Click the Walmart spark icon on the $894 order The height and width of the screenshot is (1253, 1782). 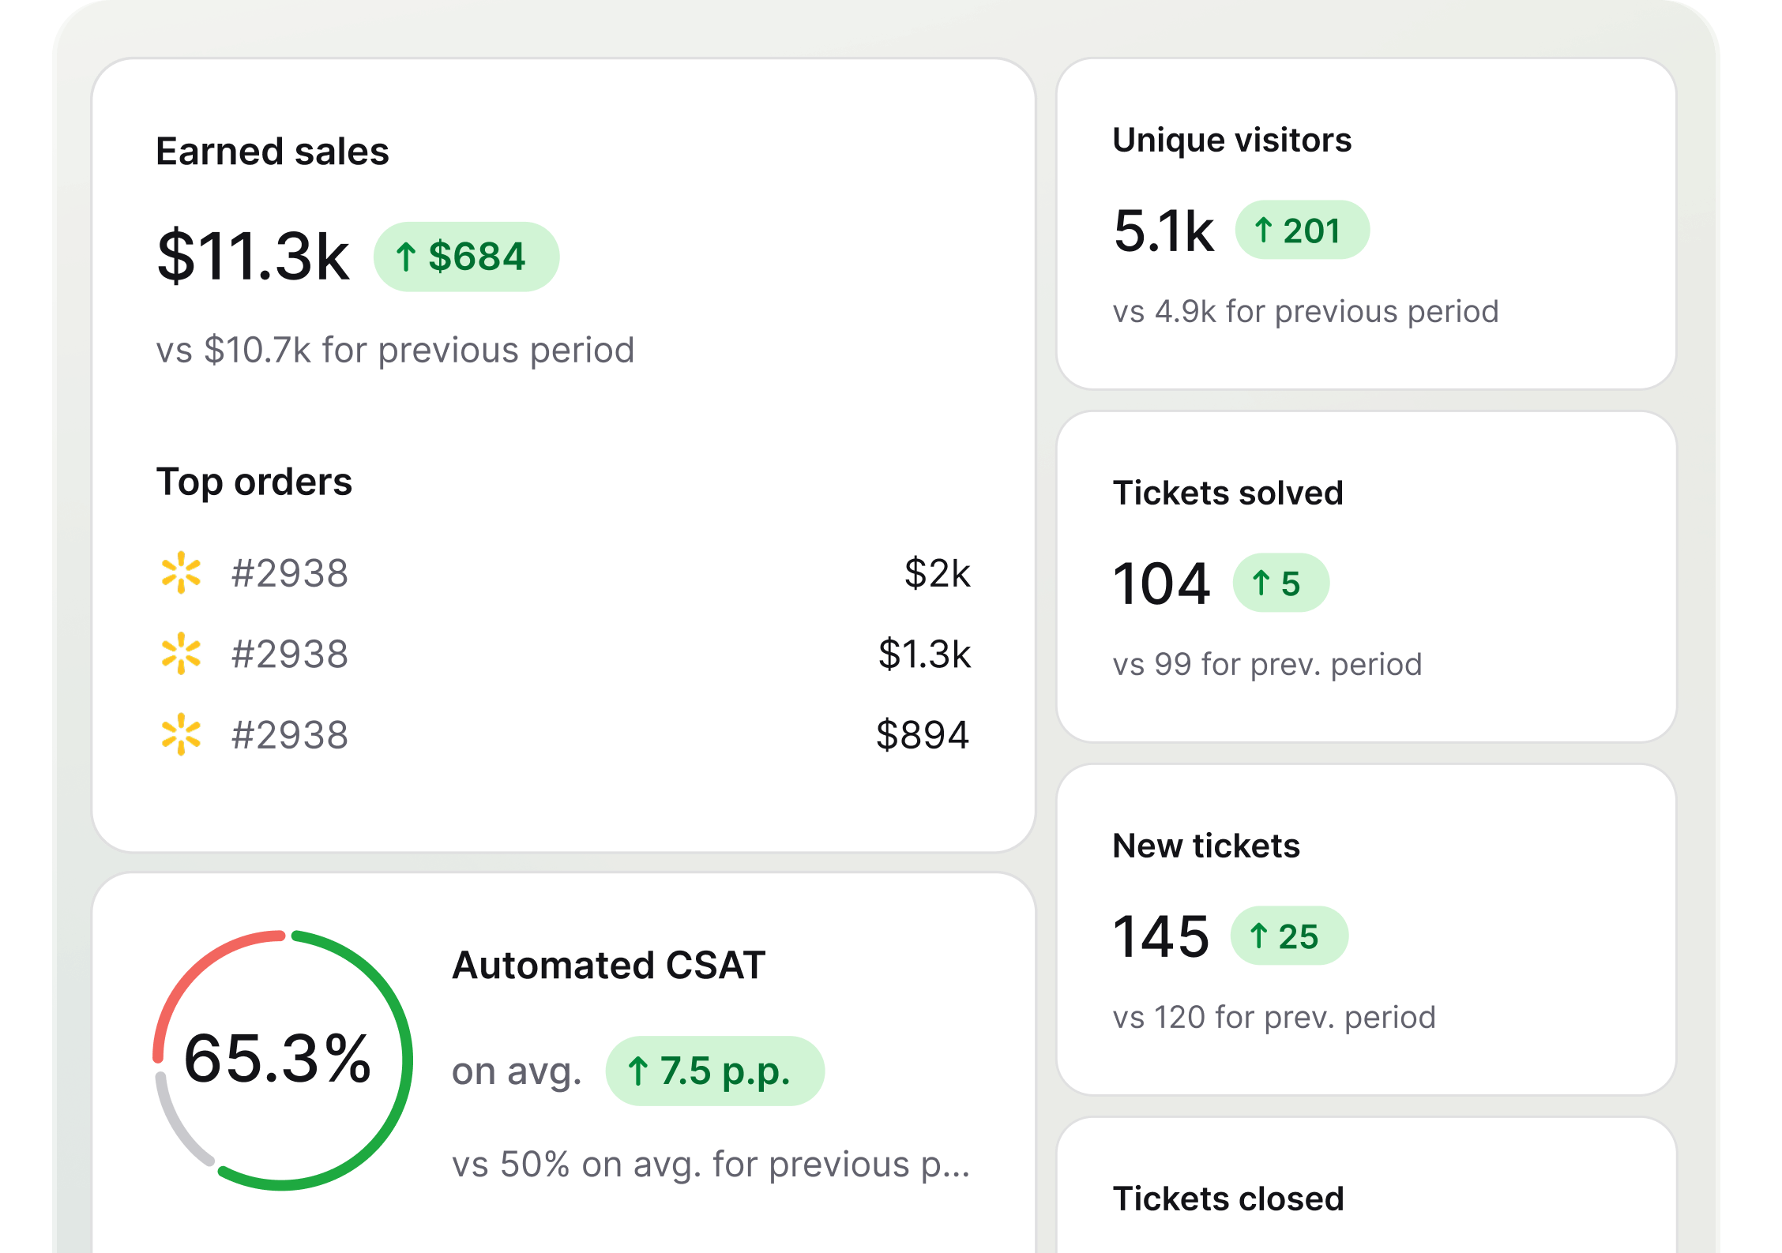[x=181, y=735]
